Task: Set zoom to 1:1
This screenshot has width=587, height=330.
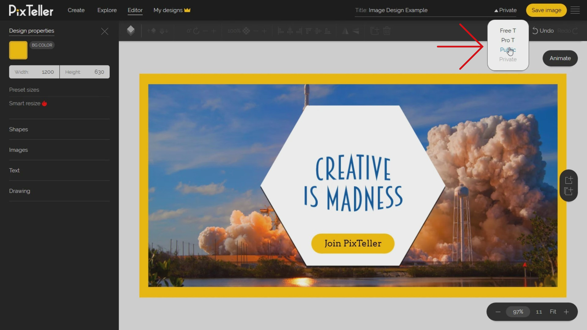Action: click(x=539, y=312)
